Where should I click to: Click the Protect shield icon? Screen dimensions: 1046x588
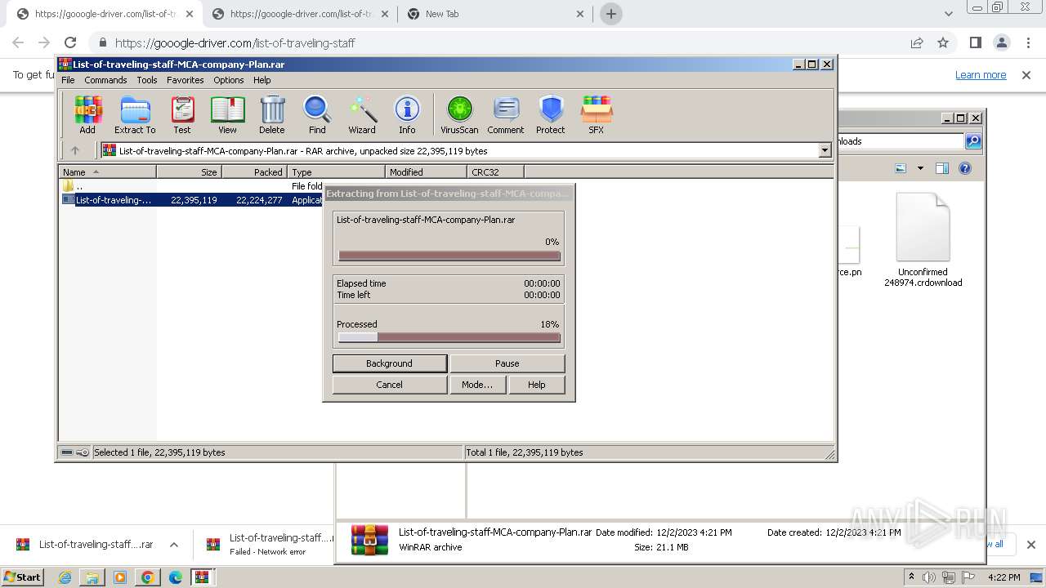pyautogui.click(x=551, y=114)
